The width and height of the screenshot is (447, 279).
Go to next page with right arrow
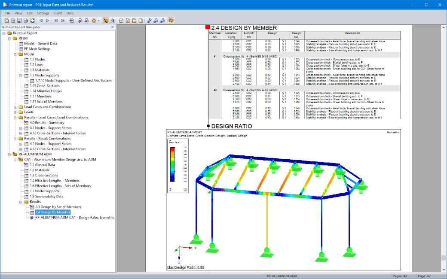[48, 21]
